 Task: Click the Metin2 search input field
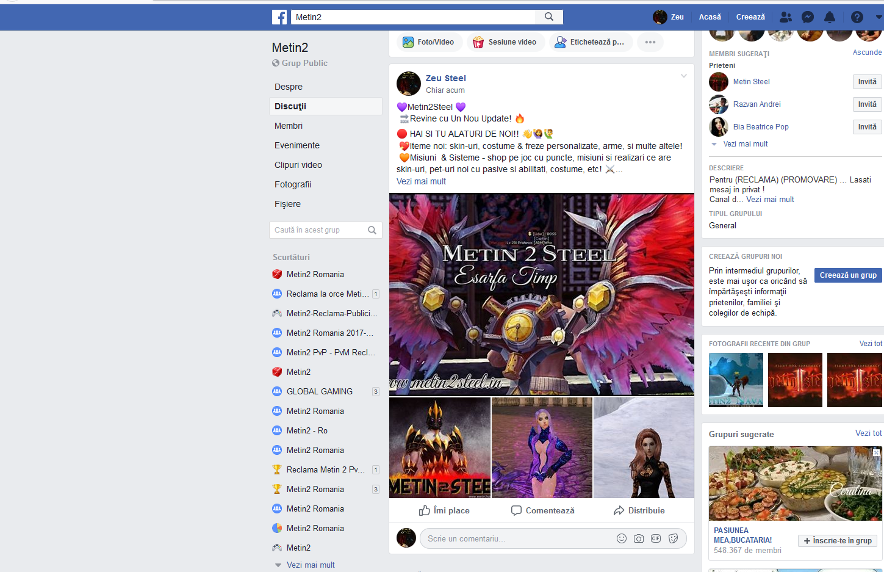[413, 17]
